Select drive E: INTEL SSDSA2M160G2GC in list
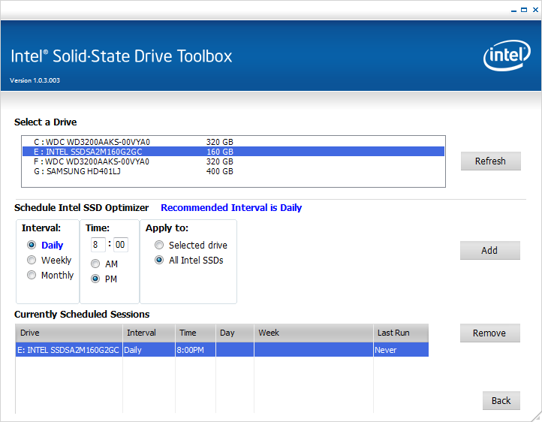Viewport: 542px width, 422px height. pyautogui.click(x=233, y=152)
